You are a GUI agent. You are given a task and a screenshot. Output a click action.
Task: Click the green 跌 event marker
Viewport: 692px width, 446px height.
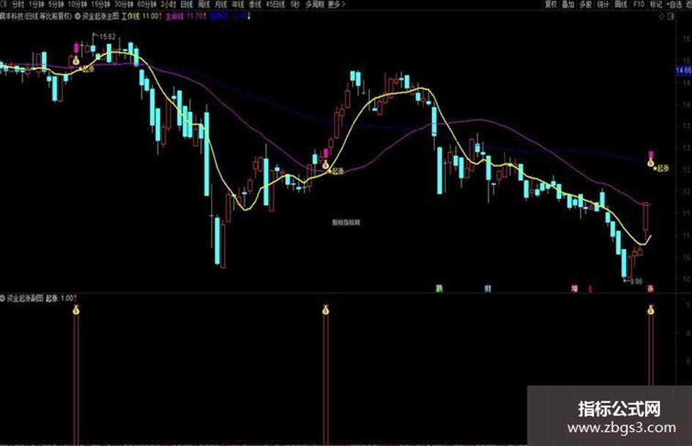(x=439, y=289)
